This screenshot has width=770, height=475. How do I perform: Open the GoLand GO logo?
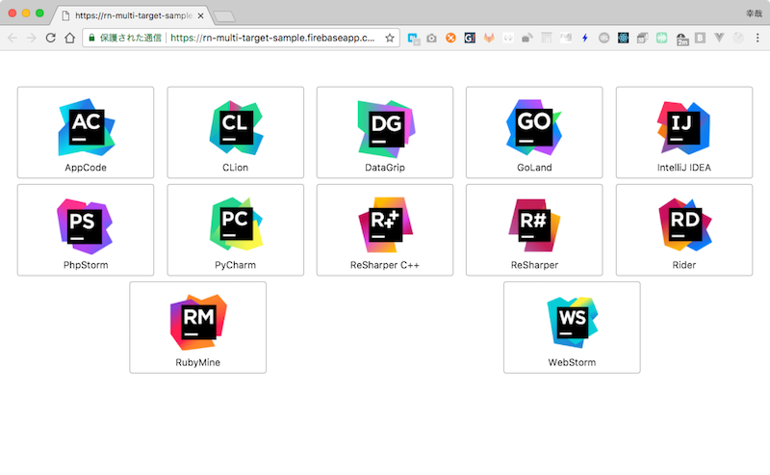(534, 127)
